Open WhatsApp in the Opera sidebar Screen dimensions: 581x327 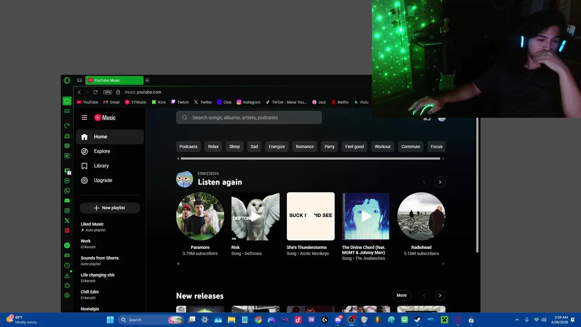(67, 191)
